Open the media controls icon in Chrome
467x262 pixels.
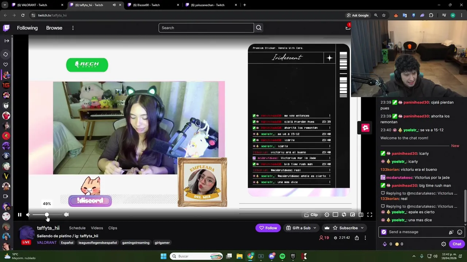point(444,15)
